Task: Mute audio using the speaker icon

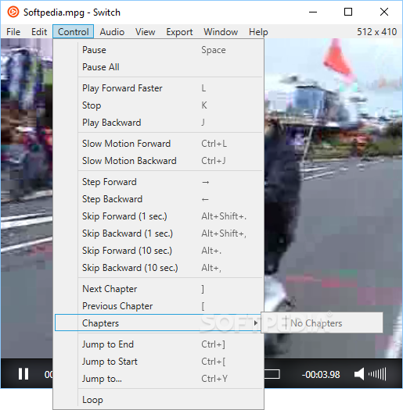Action: [x=359, y=374]
